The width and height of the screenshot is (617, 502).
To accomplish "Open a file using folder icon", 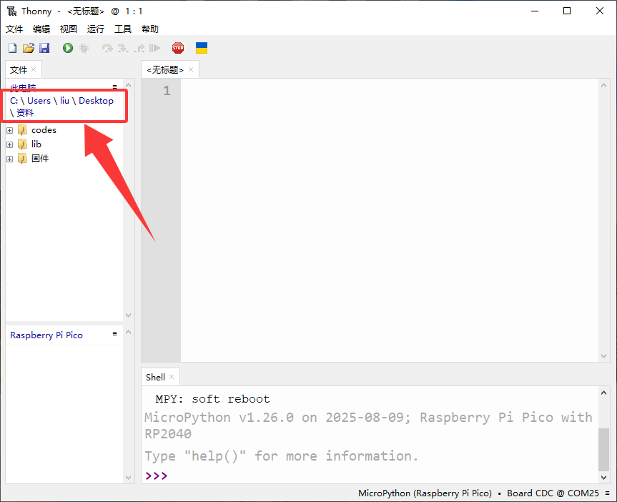I will [29, 48].
